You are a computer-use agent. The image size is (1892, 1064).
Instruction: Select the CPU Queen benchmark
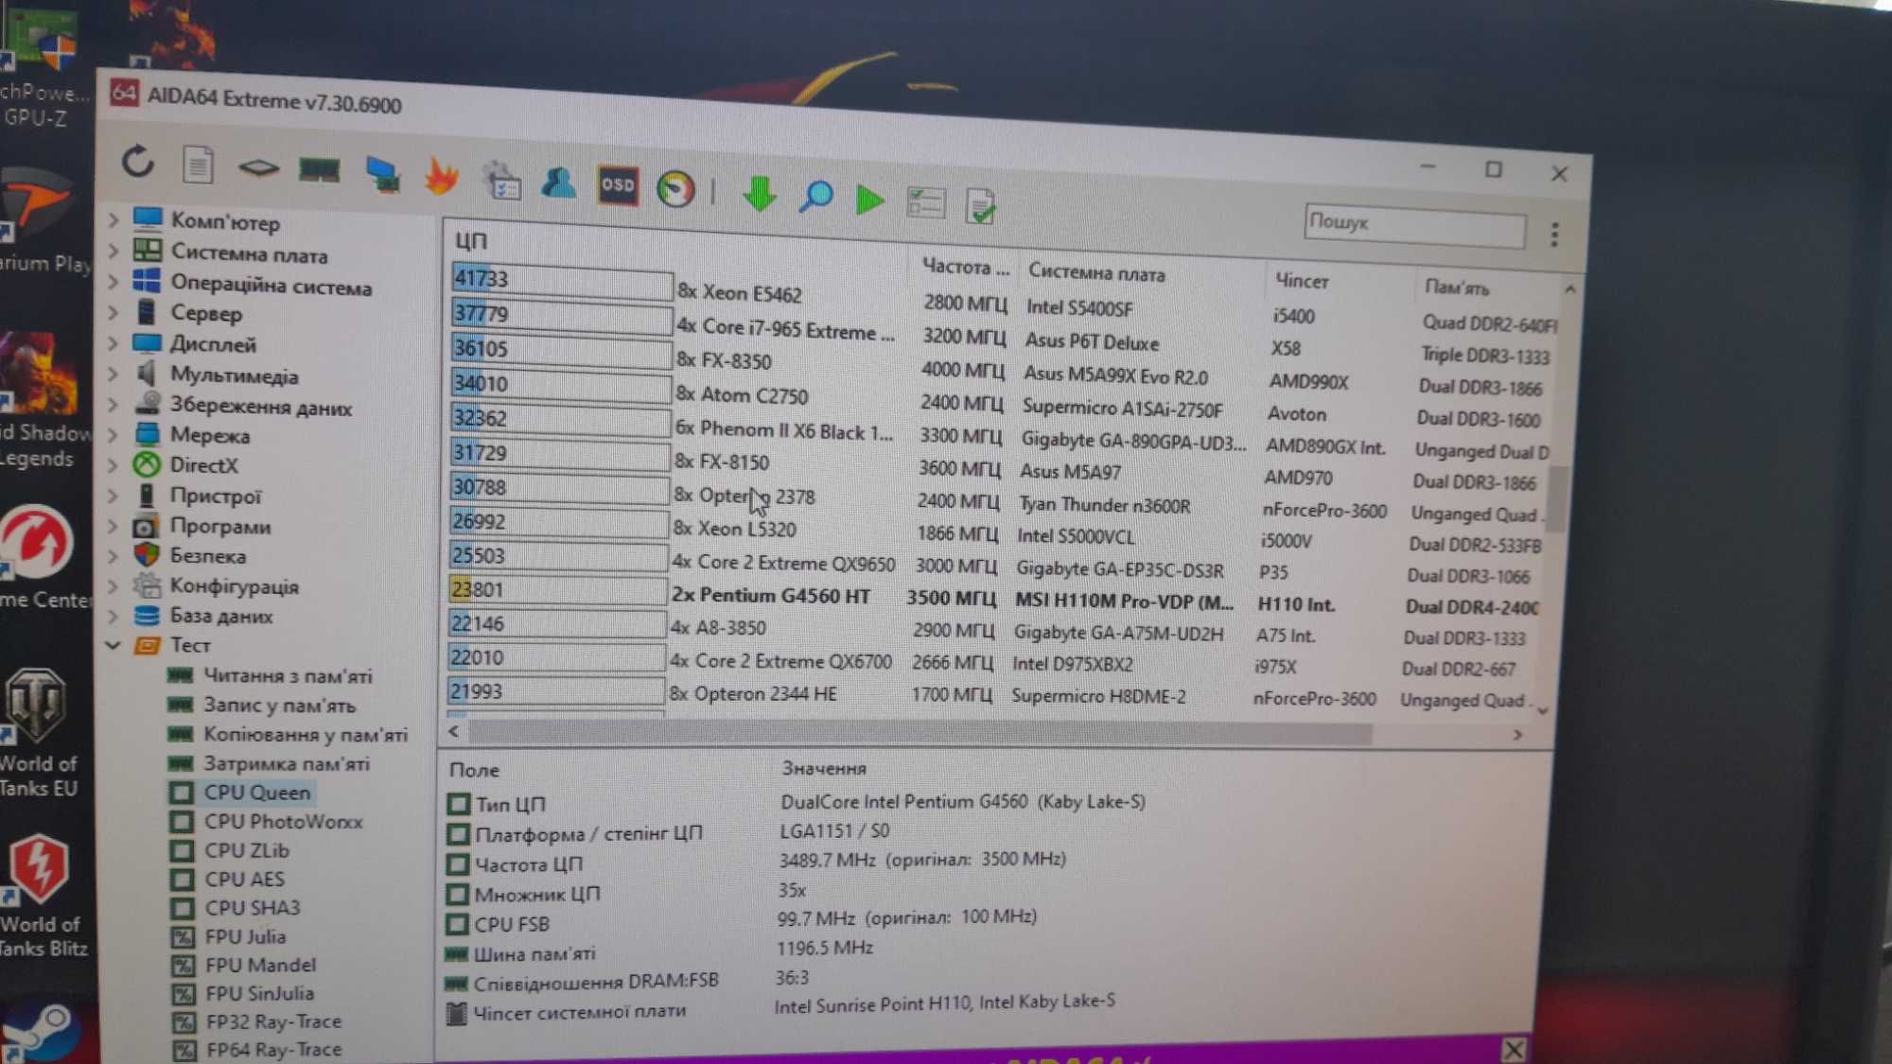click(257, 793)
